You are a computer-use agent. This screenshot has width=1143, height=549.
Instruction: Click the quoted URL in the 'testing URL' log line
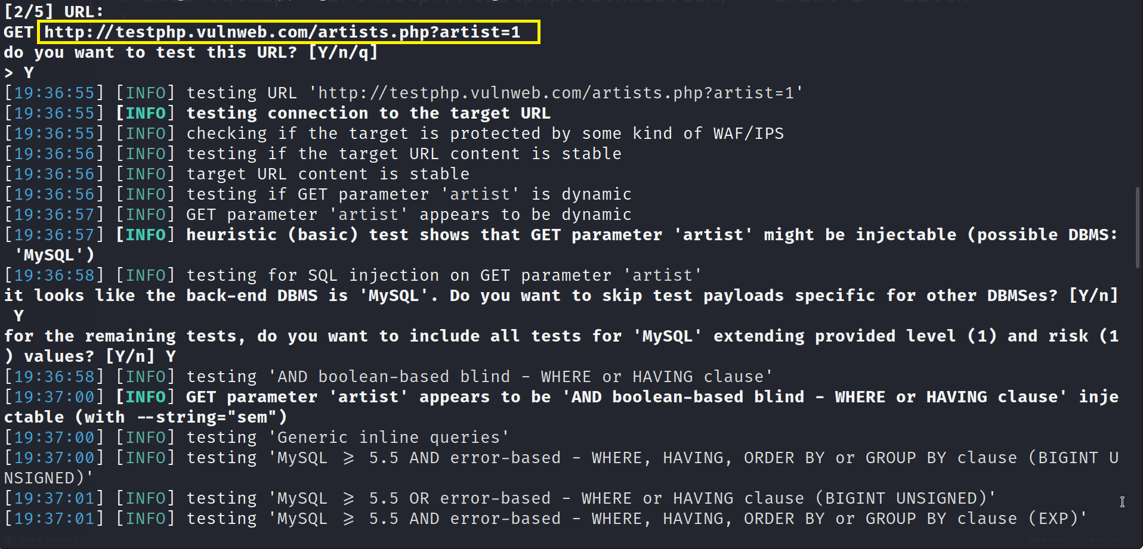[556, 93]
